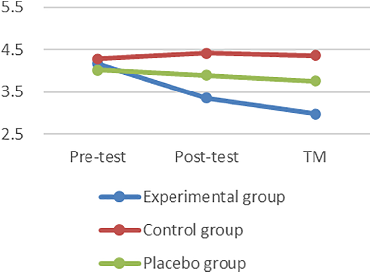The width and height of the screenshot is (371, 273).
Task: Click the 2.5 y-axis value label
Action: 13,134
